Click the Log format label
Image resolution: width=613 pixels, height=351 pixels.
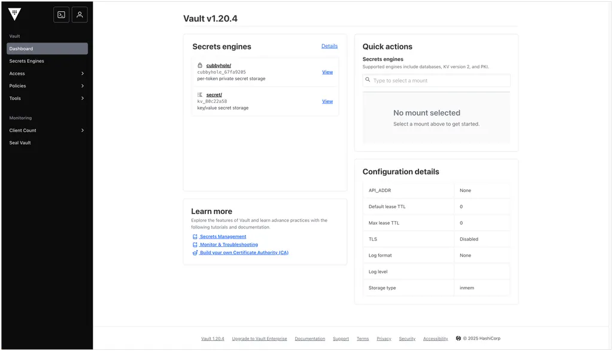(x=380, y=256)
